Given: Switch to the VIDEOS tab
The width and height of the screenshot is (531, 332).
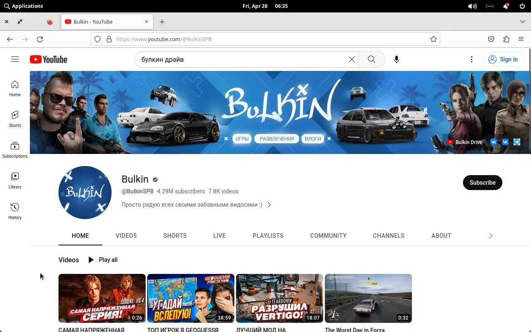Looking at the screenshot, I should (x=126, y=236).
